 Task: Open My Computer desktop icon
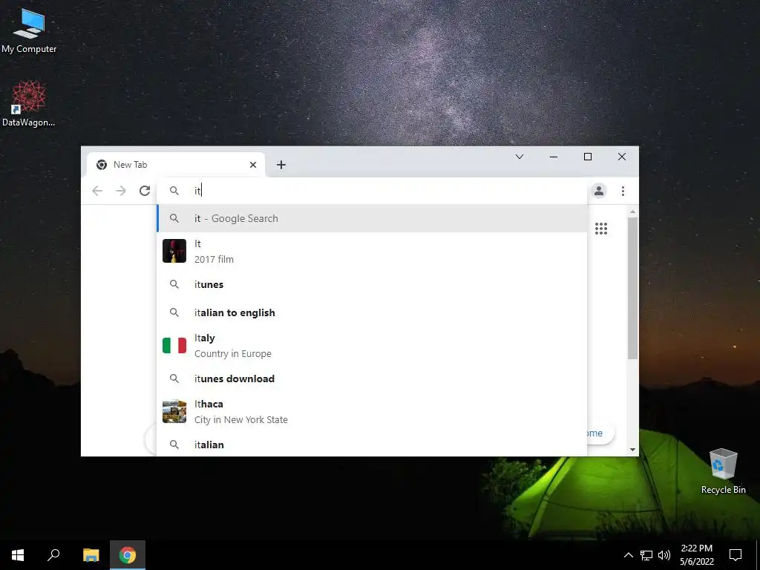coord(29,30)
